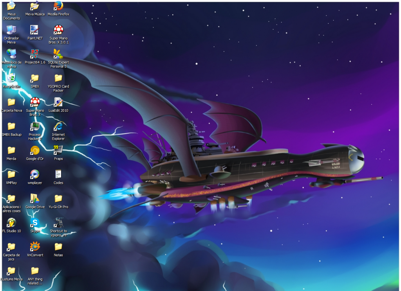Launch Mozilla Firefox from the desktop
The image size is (401, 291).
pyautogui.click(x=58, y=5)
